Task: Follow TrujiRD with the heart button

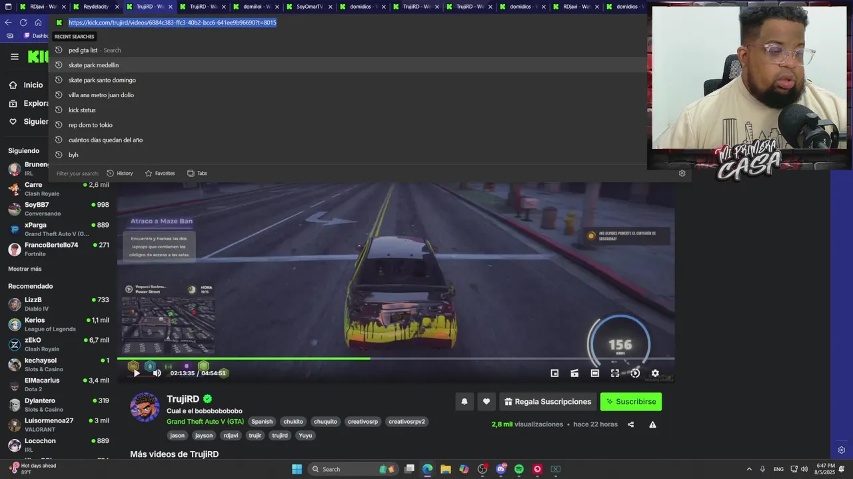Action: click(x=486, y=401)
